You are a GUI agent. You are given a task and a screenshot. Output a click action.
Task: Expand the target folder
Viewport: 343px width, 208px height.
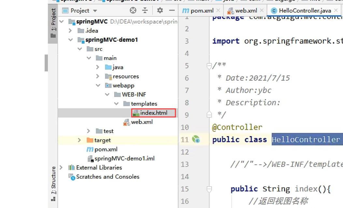click(x=79, y=140)
